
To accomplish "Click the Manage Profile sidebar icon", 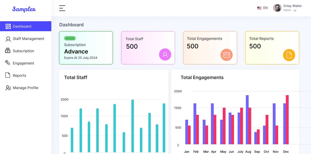I will pyautogui.click(x=8, y=88).
